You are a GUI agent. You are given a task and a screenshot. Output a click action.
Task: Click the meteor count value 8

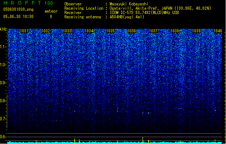tap(51, 17)
